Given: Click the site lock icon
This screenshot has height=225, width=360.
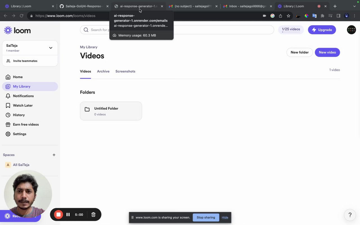Looking at the screenshot, I should point(31,16).
